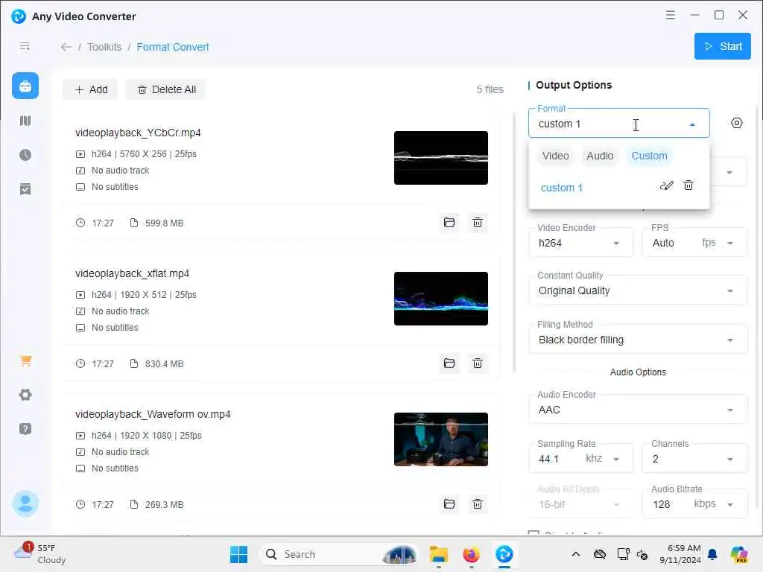Open the shopping cart sidebar icon
Screen dimensions: 763x572
pyautogui.click(x=25, y=360)
